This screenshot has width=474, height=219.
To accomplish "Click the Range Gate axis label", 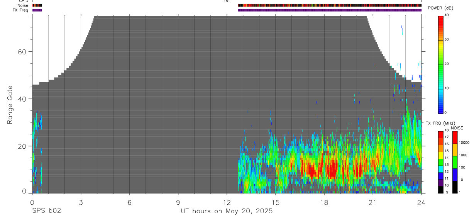I will point(10,105).
